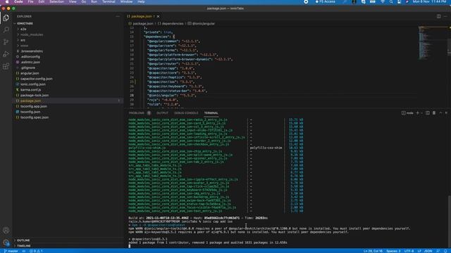
Task: Change the UTF-8 file encoding
Action: pos(409,251)
